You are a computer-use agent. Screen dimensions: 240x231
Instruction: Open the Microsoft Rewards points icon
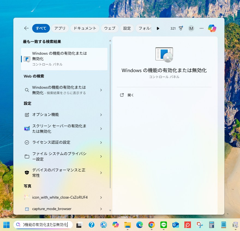[x=181, y=28]
